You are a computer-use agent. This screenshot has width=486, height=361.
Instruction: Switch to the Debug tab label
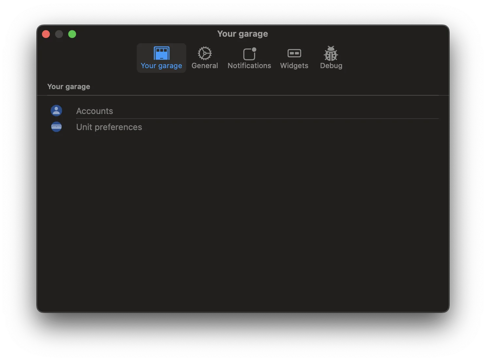pyautogui.click(x=331, y=66)
